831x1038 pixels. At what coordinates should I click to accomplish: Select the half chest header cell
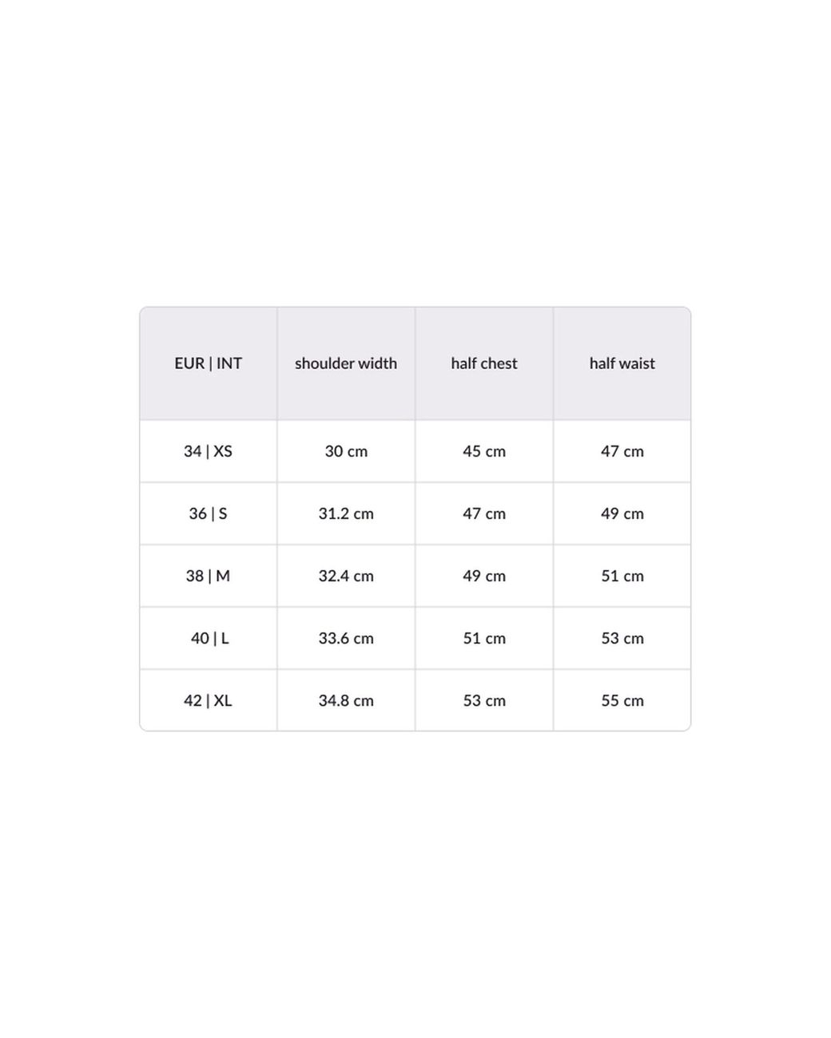pyautogui.click(x=484, y=363)
